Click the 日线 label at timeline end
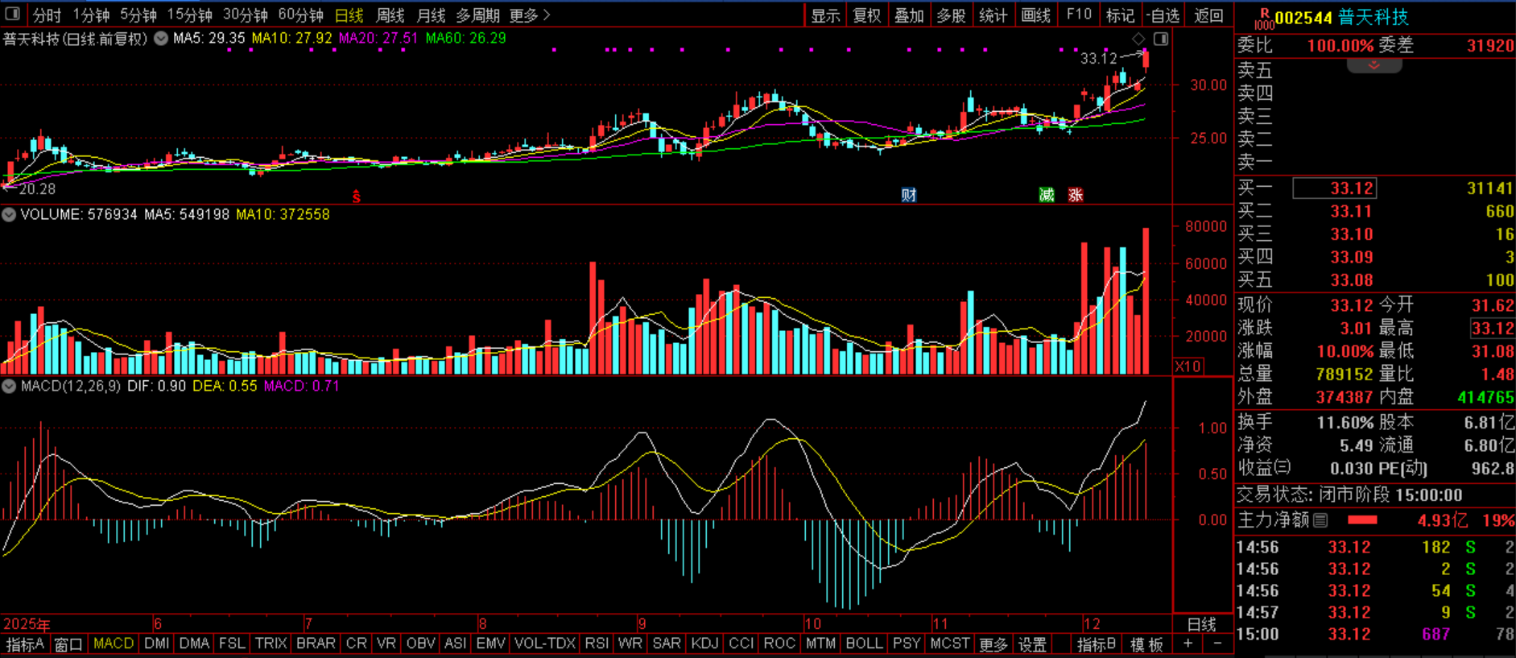The height and width of the screenshot is (658, 1516). point(1202,624)
